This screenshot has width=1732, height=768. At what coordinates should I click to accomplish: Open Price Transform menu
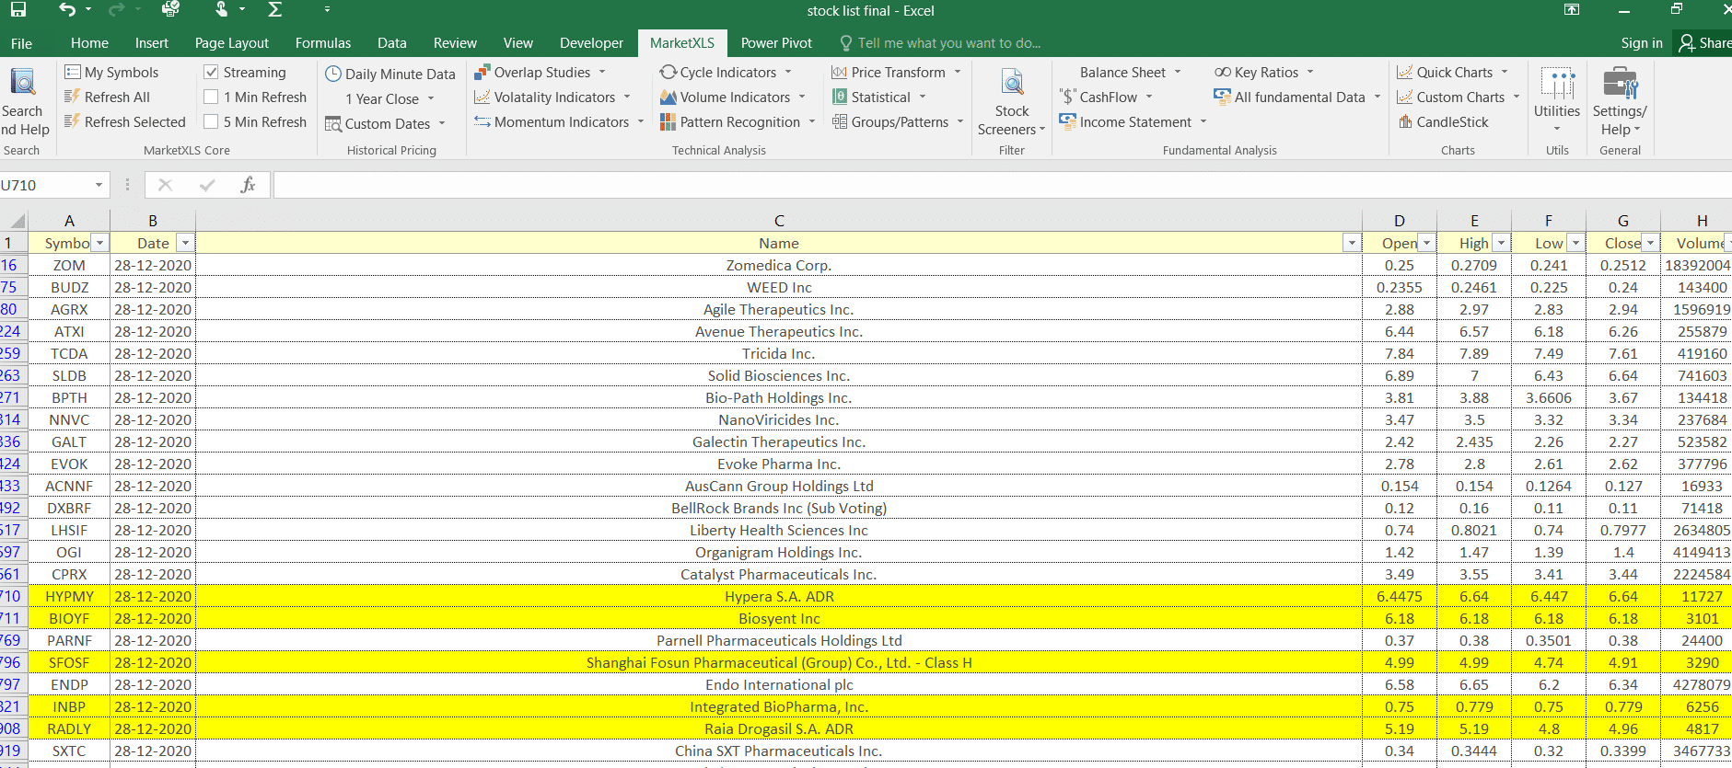tap(897, 72)
